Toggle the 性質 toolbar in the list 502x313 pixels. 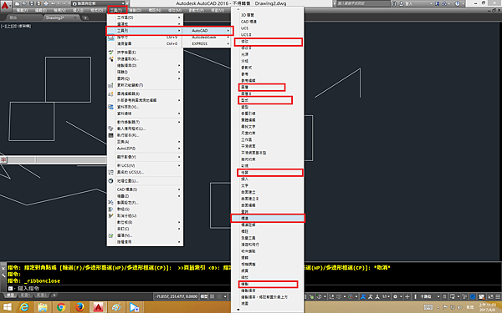(x=268, y=173)
